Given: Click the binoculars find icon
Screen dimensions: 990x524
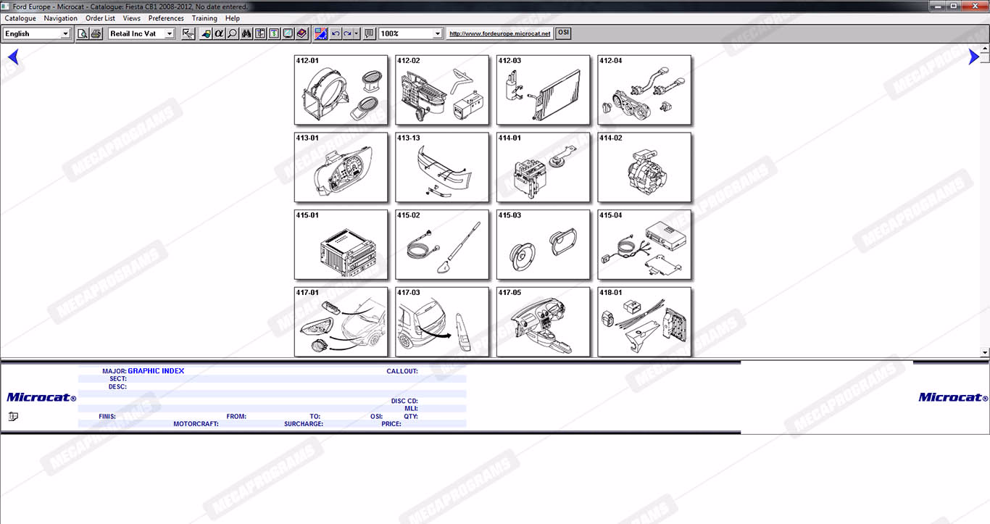Looking at the screenshot, I should (x=246, y=33).
